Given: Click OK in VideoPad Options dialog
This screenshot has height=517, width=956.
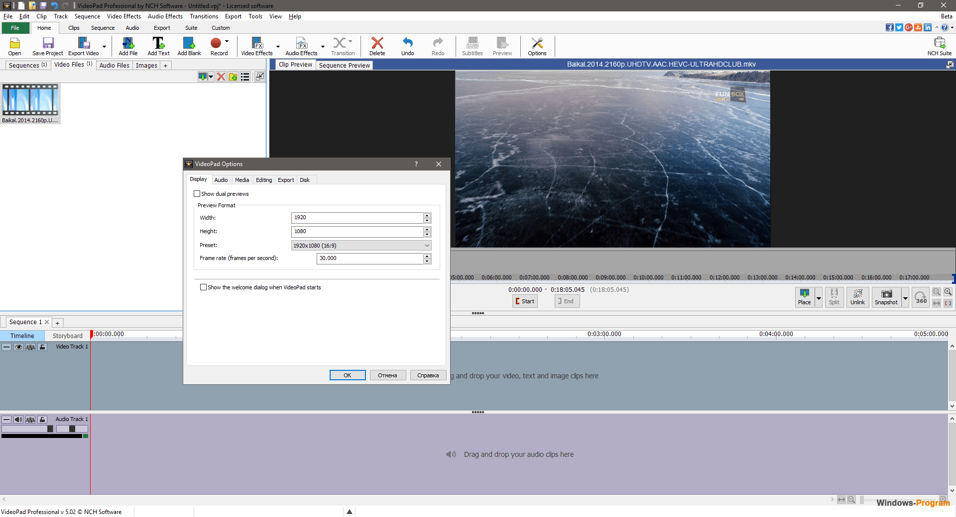Looking at the screenshot, I should click(347, 375).
